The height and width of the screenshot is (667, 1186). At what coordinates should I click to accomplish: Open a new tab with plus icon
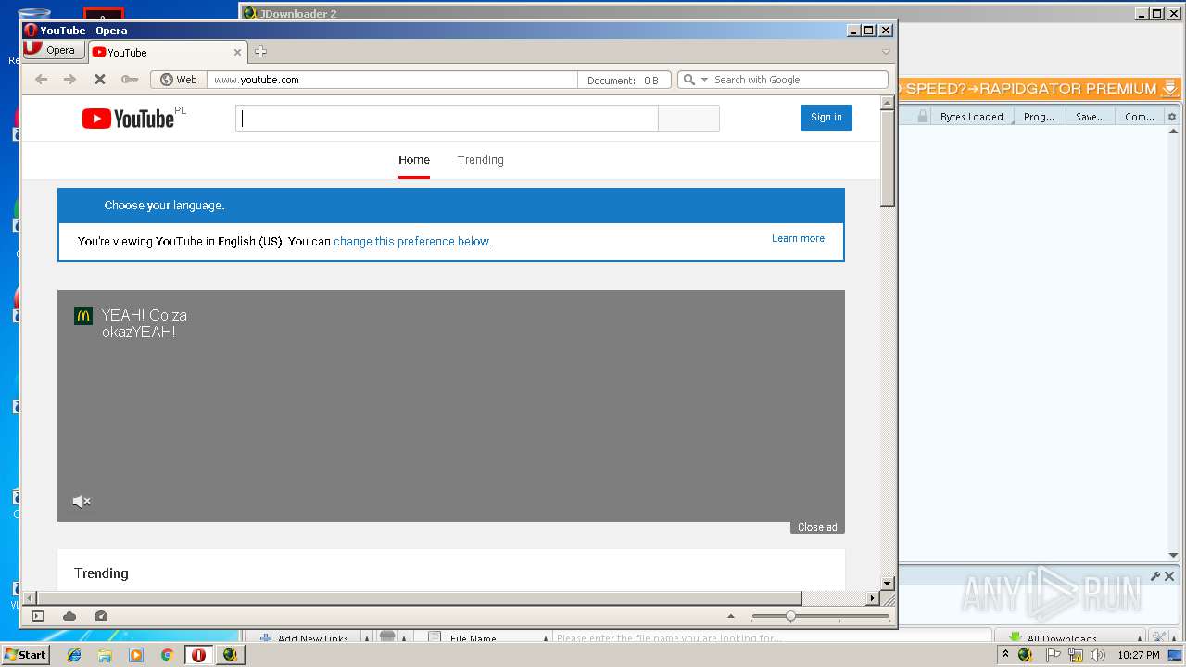click(260, 52)
